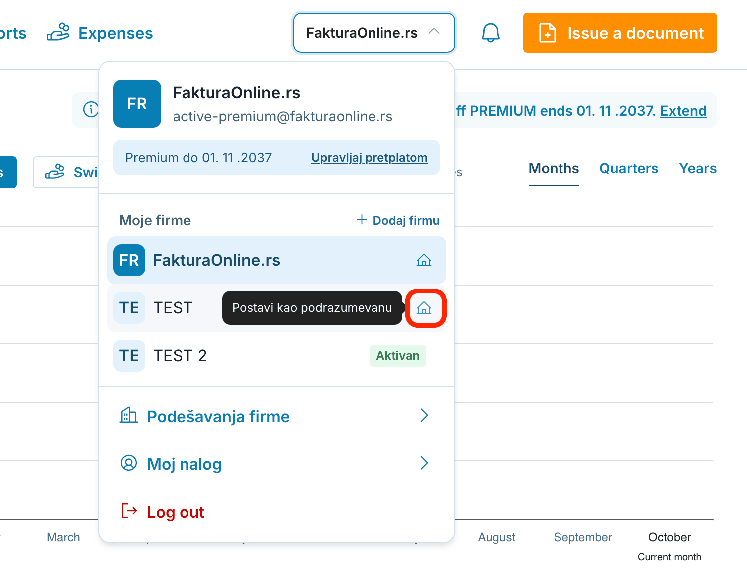Screen dimensions: 747x580
Task: Click the Expenses hand-coins icon in the top navigation
Action: [58, 32]
